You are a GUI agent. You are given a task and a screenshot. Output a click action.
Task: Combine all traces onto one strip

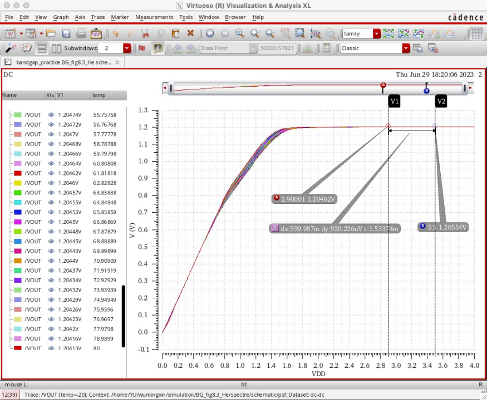pos(404,33)
